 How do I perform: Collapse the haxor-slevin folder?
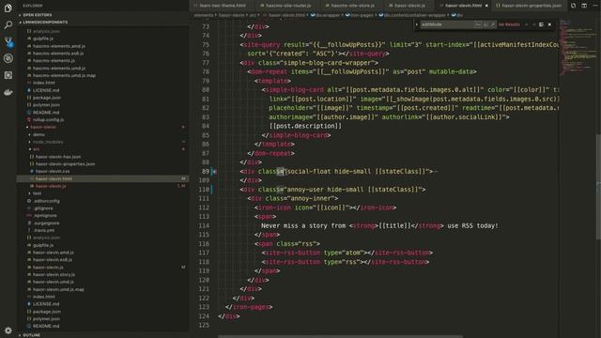click(43, 127)
